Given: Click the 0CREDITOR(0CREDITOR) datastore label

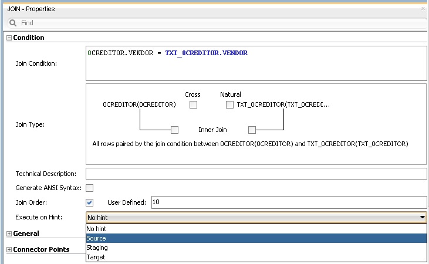Looking at the screenshot, I should point(139,105).
